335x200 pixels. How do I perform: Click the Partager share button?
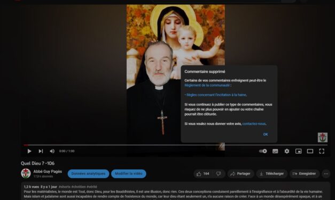click(240, 174)
